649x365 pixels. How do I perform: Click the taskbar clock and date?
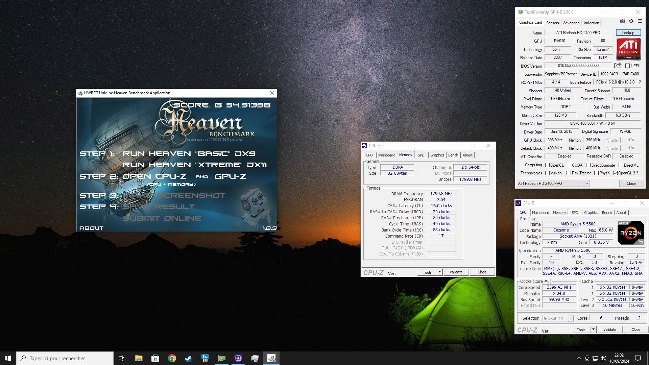[x=619, y=358]
